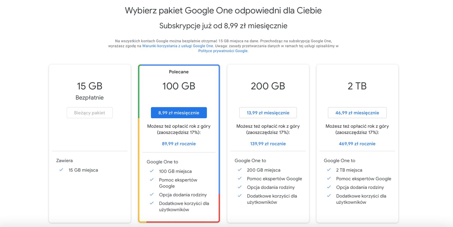Click checkmark next to 200 GB miejsca
This screenshot has width=453, height=227.
click(x=240, y=170)
